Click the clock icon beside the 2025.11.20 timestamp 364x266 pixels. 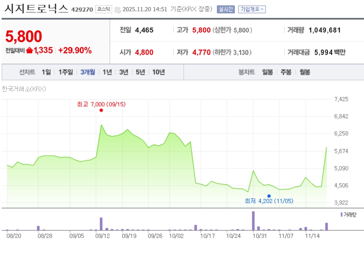coord(118,10)
